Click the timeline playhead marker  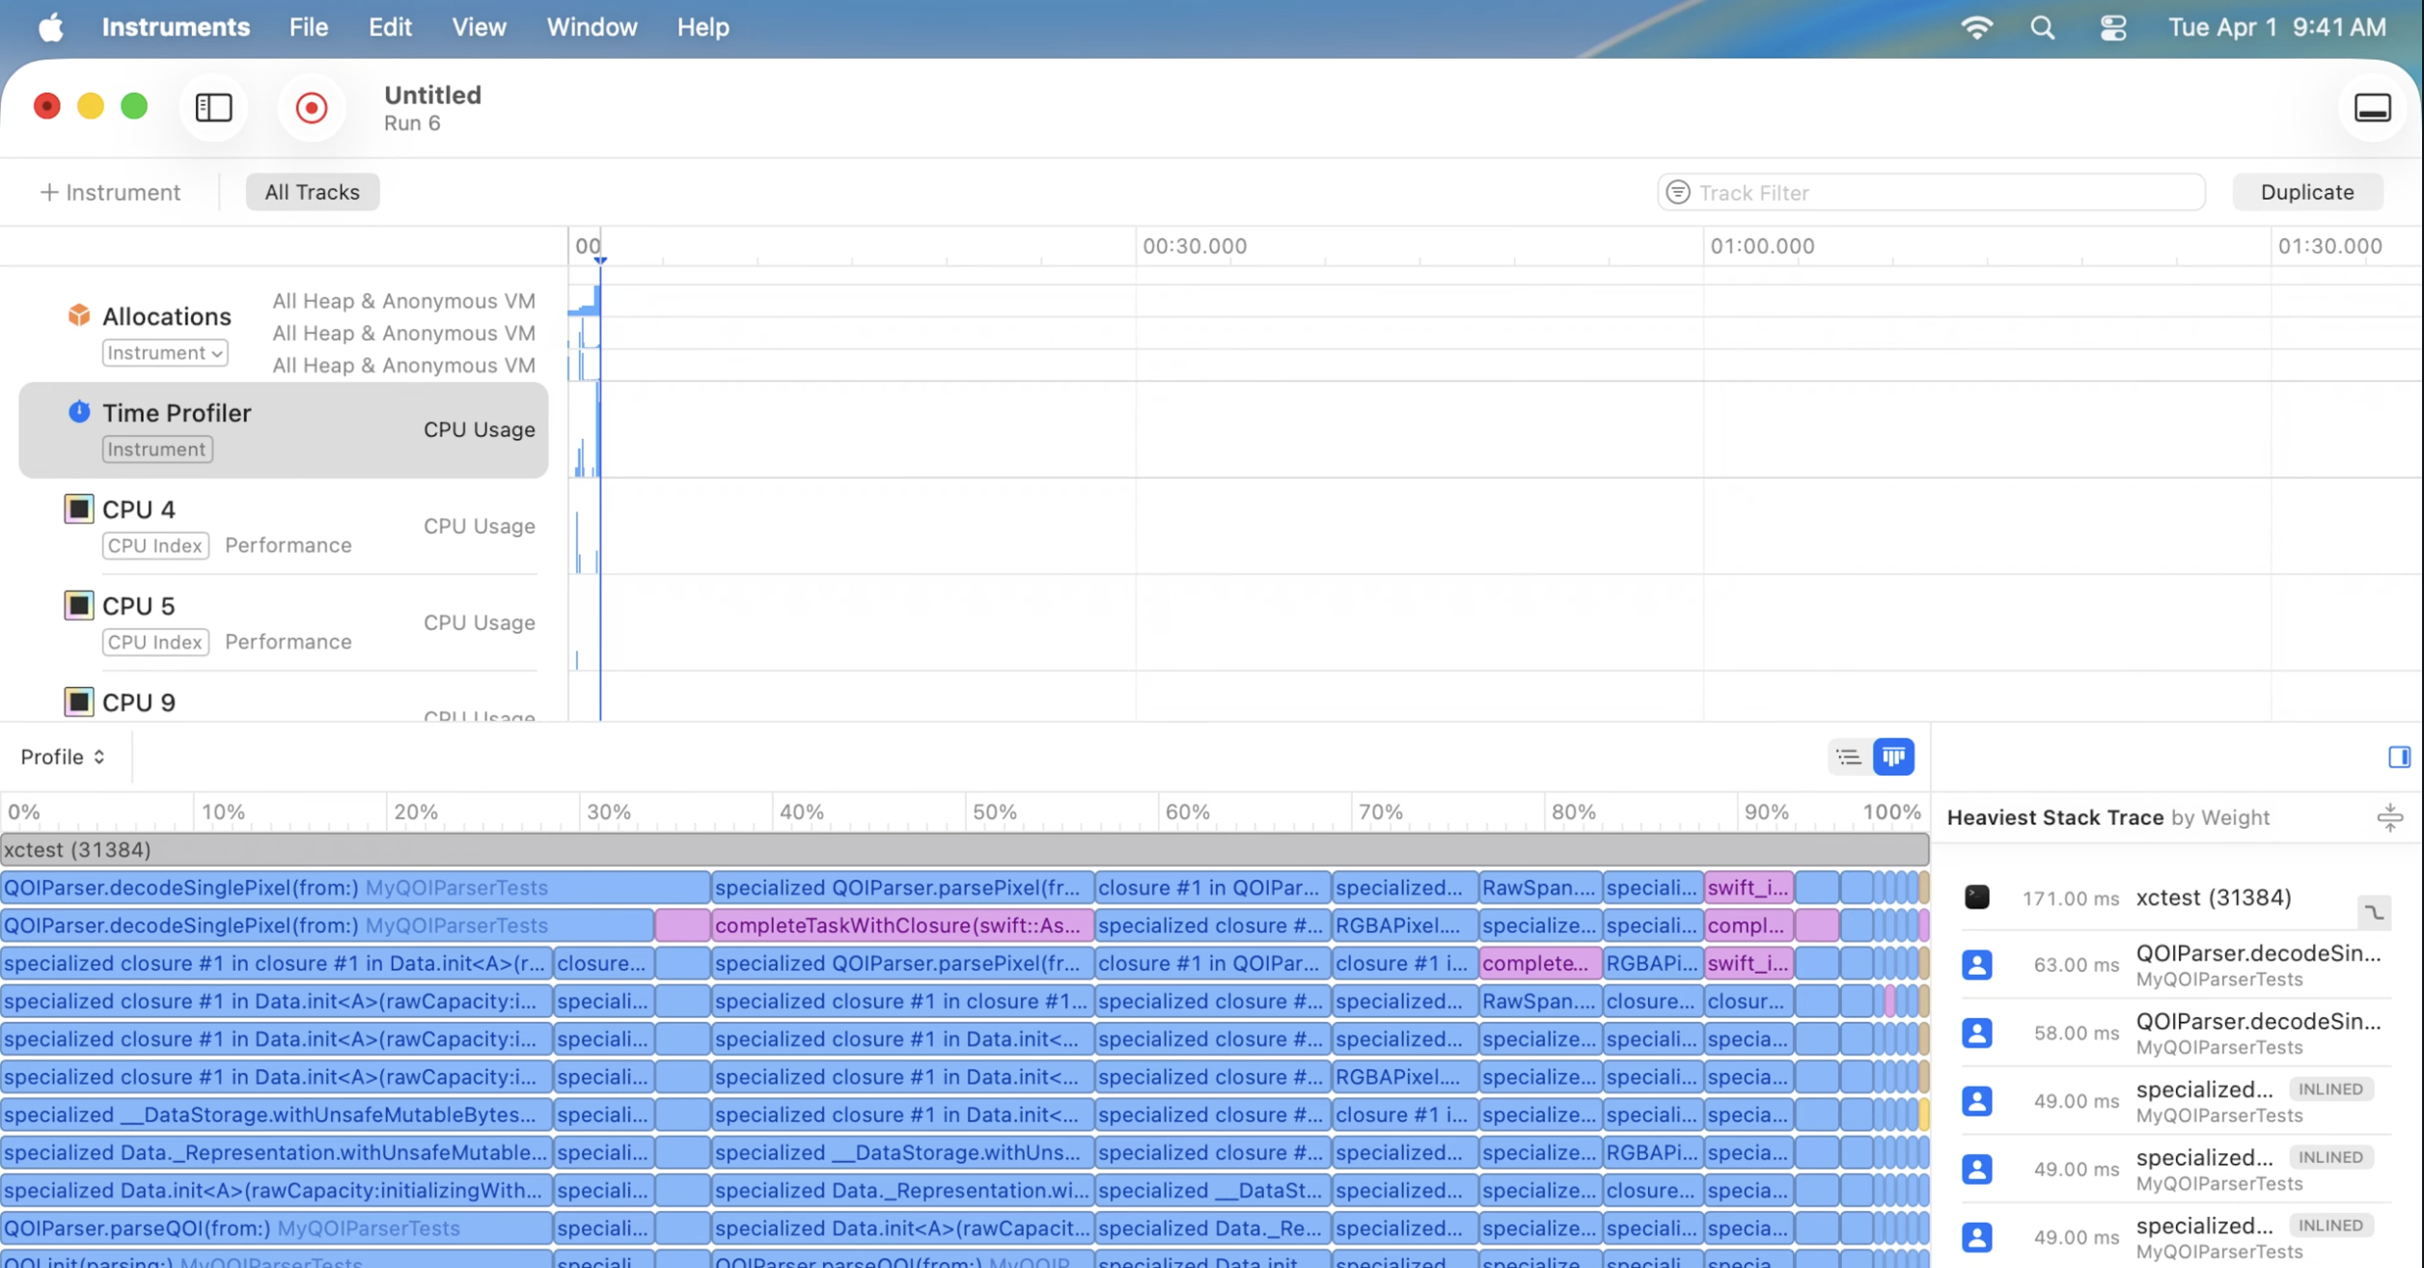(600, 260)
